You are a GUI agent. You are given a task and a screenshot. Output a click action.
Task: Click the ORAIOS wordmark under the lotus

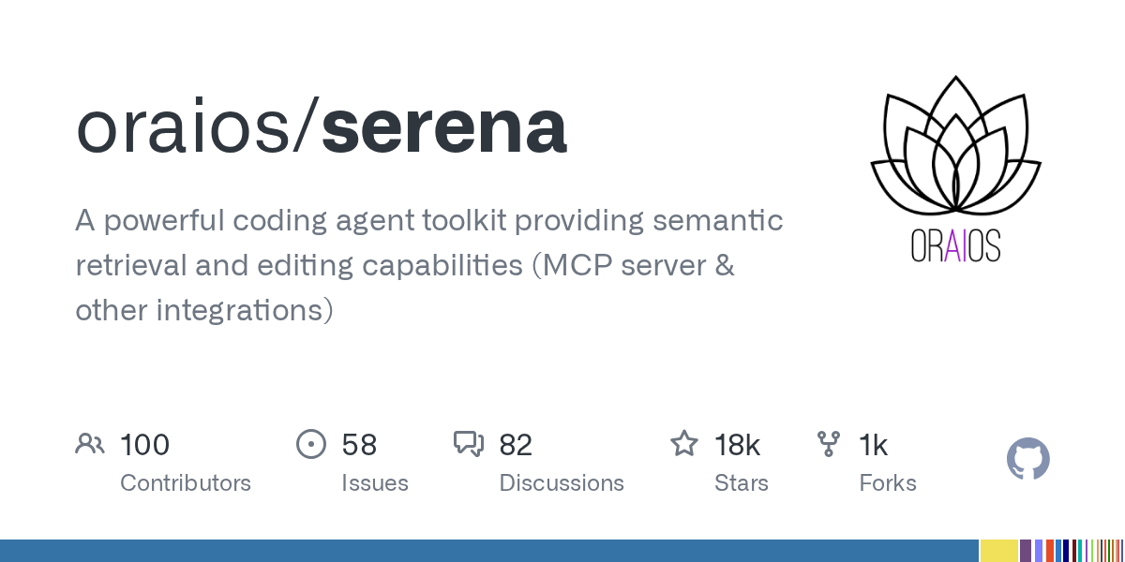(955, 245)
